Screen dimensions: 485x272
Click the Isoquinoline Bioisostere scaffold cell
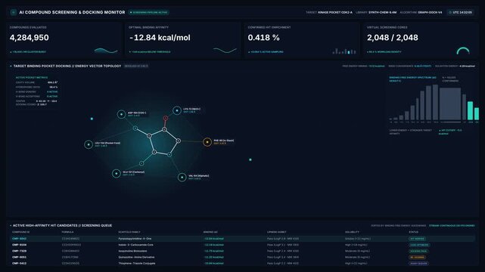pyautogui.click(x=132, y=251)
